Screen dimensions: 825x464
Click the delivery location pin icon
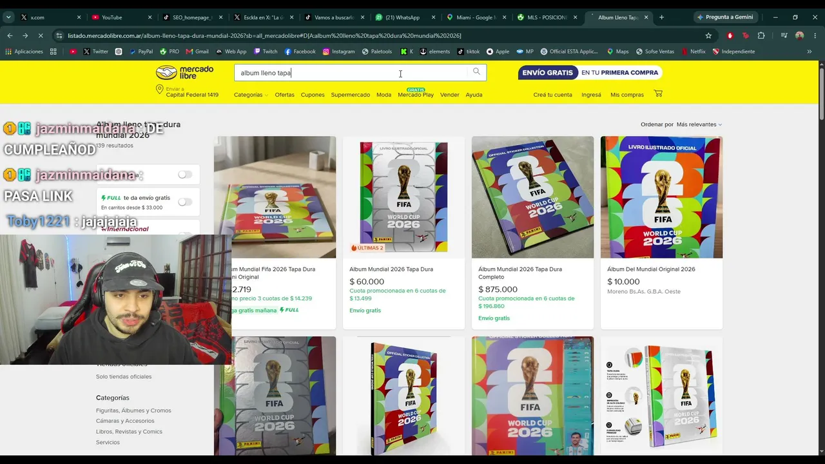click(159, 90)
